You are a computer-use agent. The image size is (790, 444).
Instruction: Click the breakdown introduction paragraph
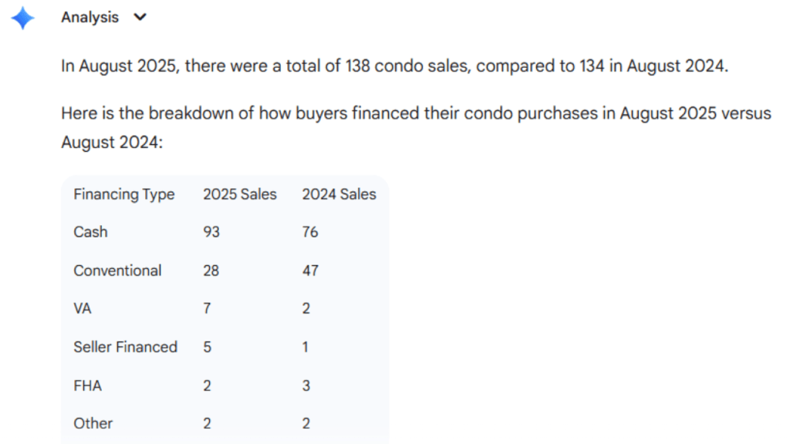point(416,113)
